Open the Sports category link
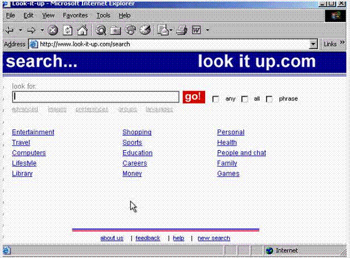 133,142
